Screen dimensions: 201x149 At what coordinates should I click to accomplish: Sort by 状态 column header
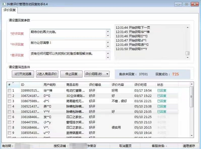pos(167,85)
